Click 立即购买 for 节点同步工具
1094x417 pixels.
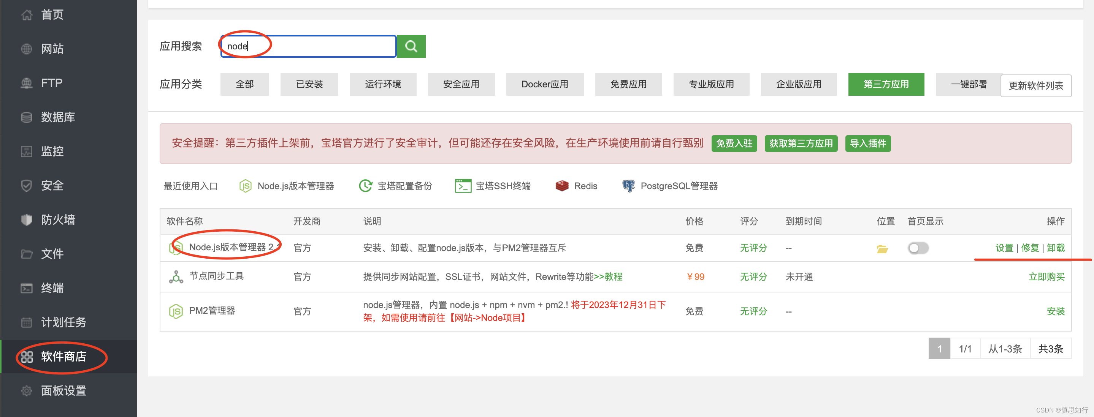pos(1046,276)
